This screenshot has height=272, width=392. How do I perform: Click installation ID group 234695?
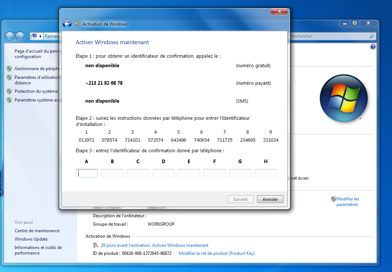coord(248,140)
